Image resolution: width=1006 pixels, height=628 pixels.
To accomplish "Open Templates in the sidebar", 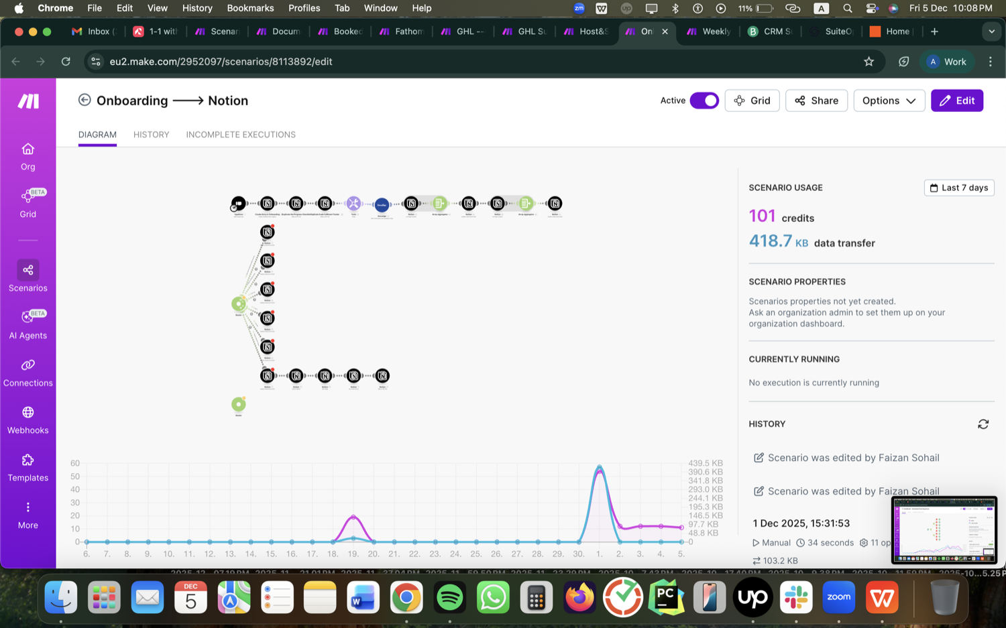I will [x=27, y=468].
